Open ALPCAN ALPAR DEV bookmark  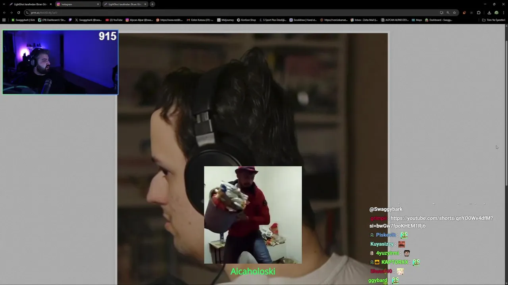coord(394,20)
